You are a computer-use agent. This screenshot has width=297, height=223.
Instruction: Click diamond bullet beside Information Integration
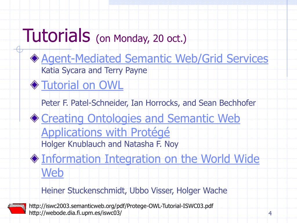(35, 158)
